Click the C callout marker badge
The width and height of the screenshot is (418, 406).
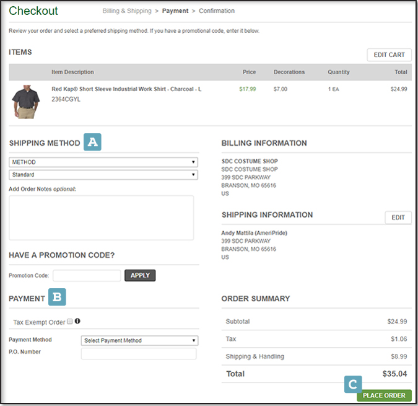pos(353,384)
